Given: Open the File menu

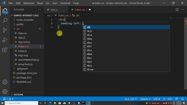Looking at the screenshot, I should pyautogui.click(x=11, y=3).
